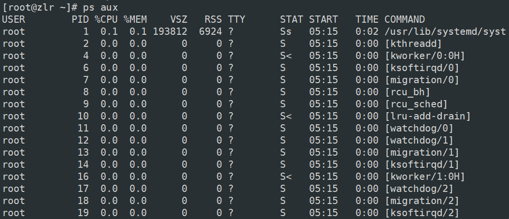Screen dimensions: 509x219
Task: Click the [ksoftirqd/1] process name
Action: click(422, 164)
